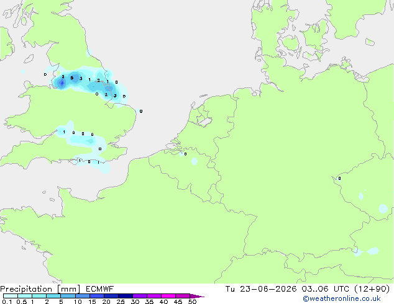Pick the magenta swatch between 40 and 45

pyautogui.click(x=168, y=296)
